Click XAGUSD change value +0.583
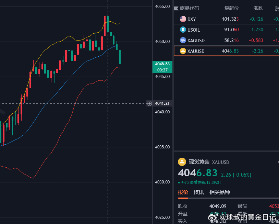 [x=256, y=40]
